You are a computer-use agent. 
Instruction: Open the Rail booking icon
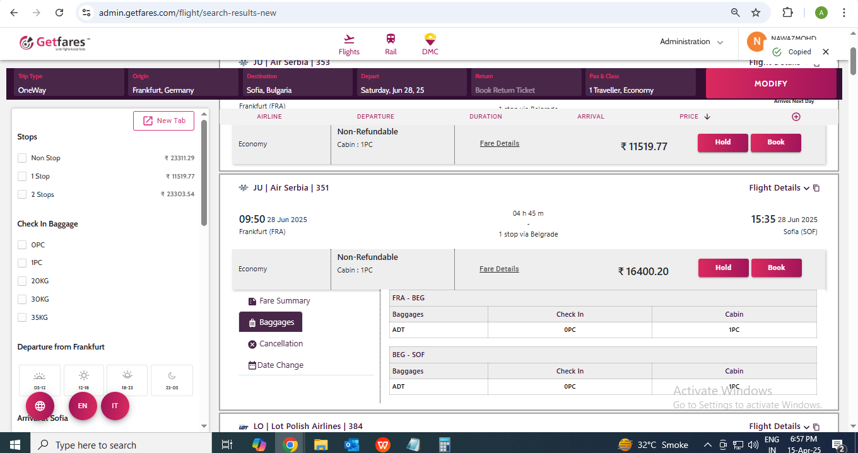[391, 39]
